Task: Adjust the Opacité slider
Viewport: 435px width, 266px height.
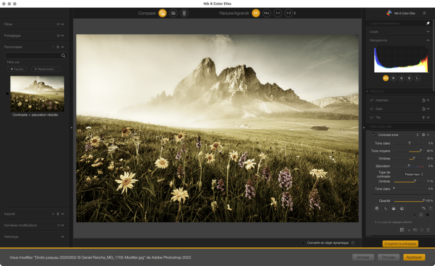Action: [409, 201]
